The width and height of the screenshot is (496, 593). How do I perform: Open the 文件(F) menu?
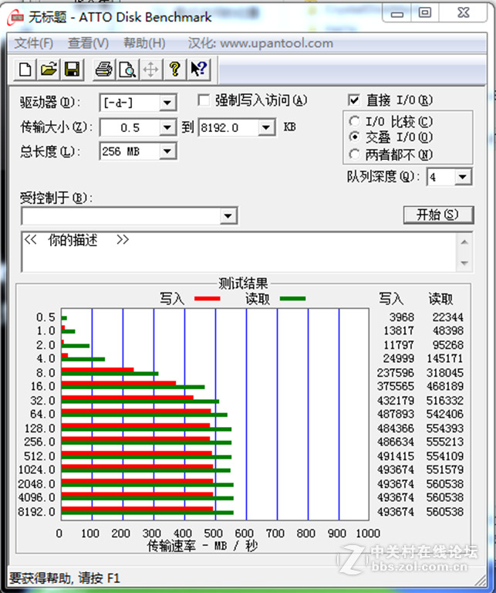34,43
